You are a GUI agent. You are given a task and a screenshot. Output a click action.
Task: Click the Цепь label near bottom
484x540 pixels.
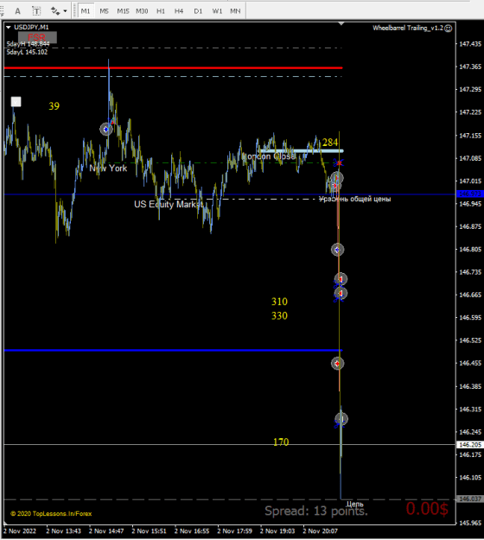pos(355,505)
